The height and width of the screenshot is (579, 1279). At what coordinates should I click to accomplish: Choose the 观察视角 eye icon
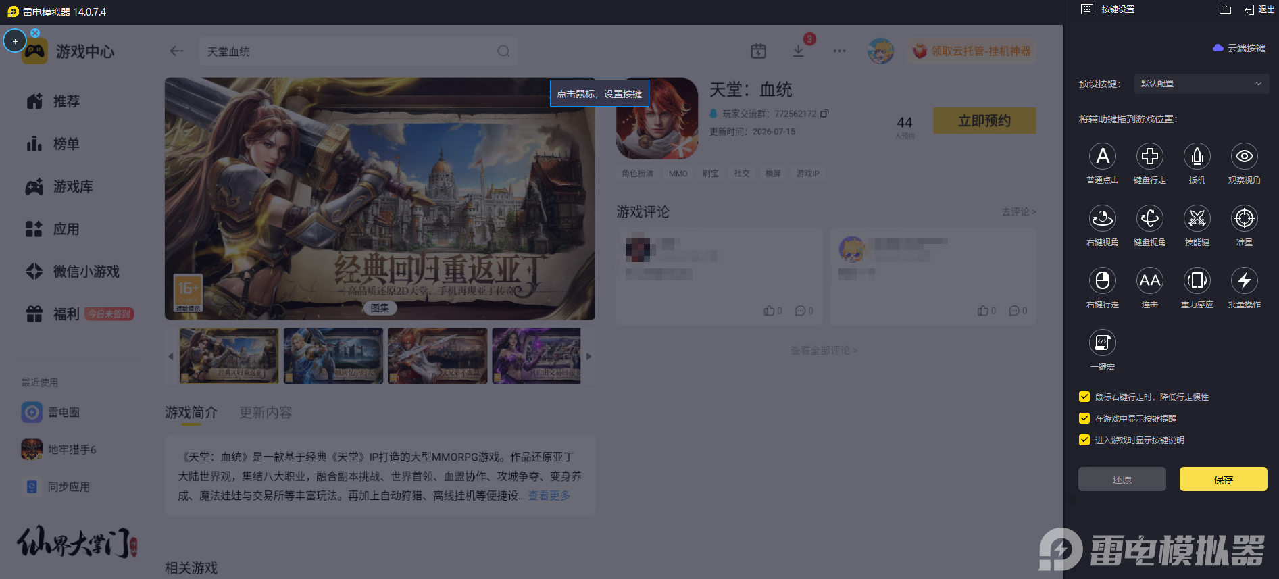pyautogui.click(x=1245, y=156)
